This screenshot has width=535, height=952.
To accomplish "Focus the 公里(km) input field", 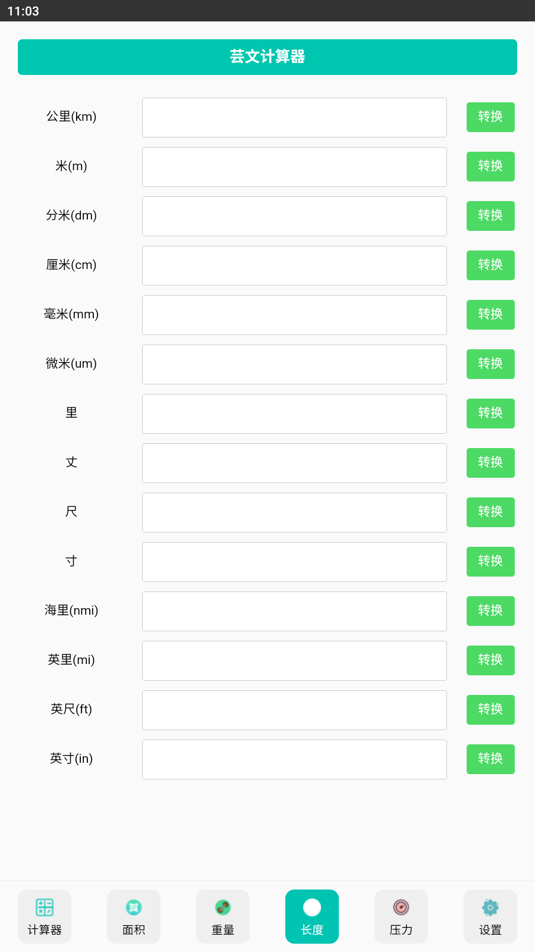I will 294,118.
